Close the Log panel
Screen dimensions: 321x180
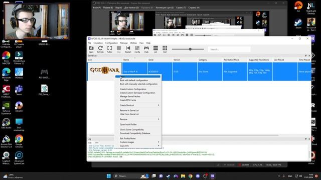(309, 139)
